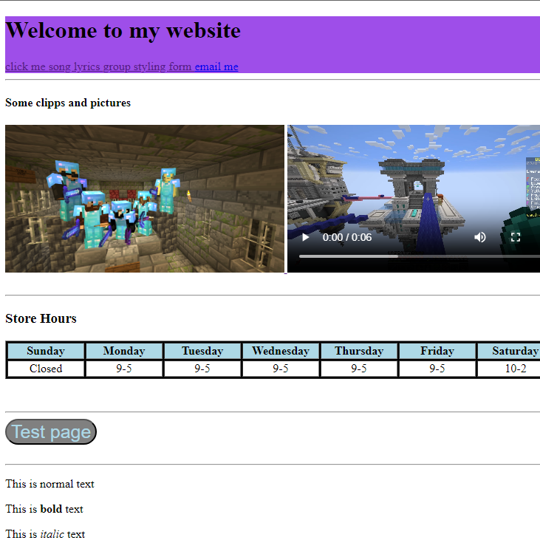Click the 'Welcome to my website' heading
Image resolution: width=540 pixels, height=540 pixels.
coord(123,30)
